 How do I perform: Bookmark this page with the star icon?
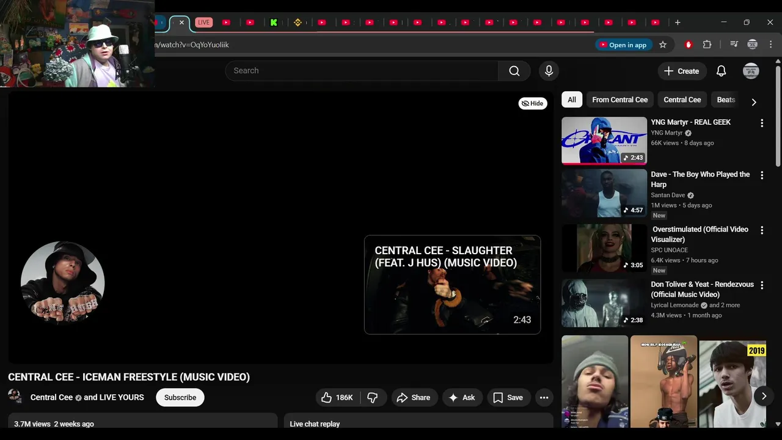tap(663, 45)
